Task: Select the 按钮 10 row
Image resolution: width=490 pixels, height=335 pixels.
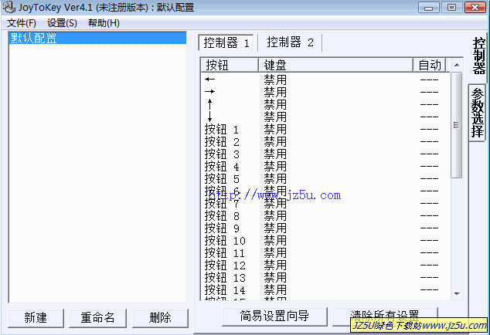Action: coord(325,240)
